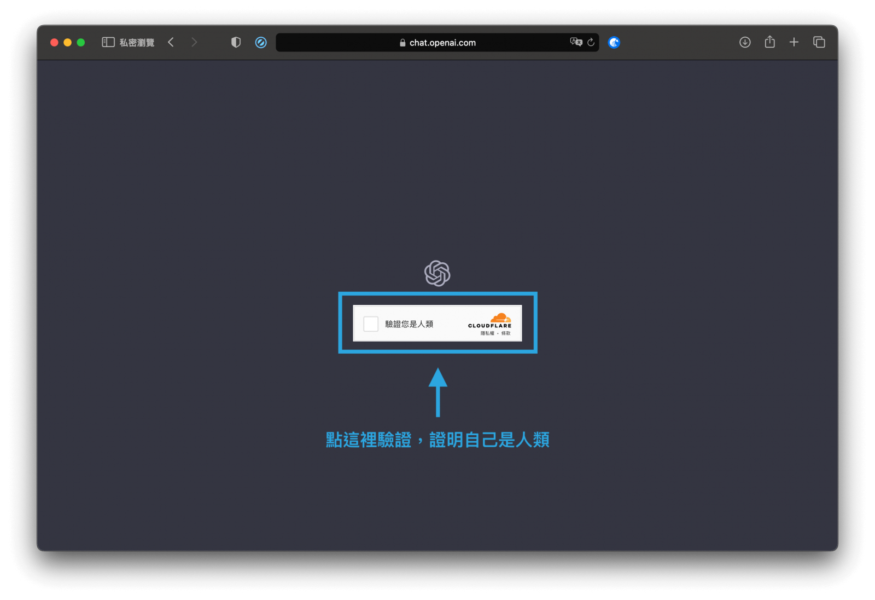Open the translate page icon
This screenshot has width=875, height=600.
[x=576, y=42]
